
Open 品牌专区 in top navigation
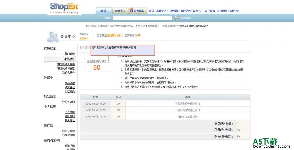point(161,11)
